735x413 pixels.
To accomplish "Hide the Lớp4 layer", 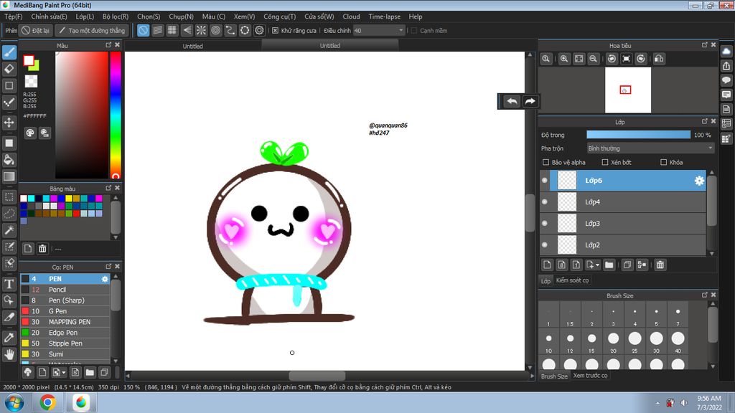I will 545,201.
